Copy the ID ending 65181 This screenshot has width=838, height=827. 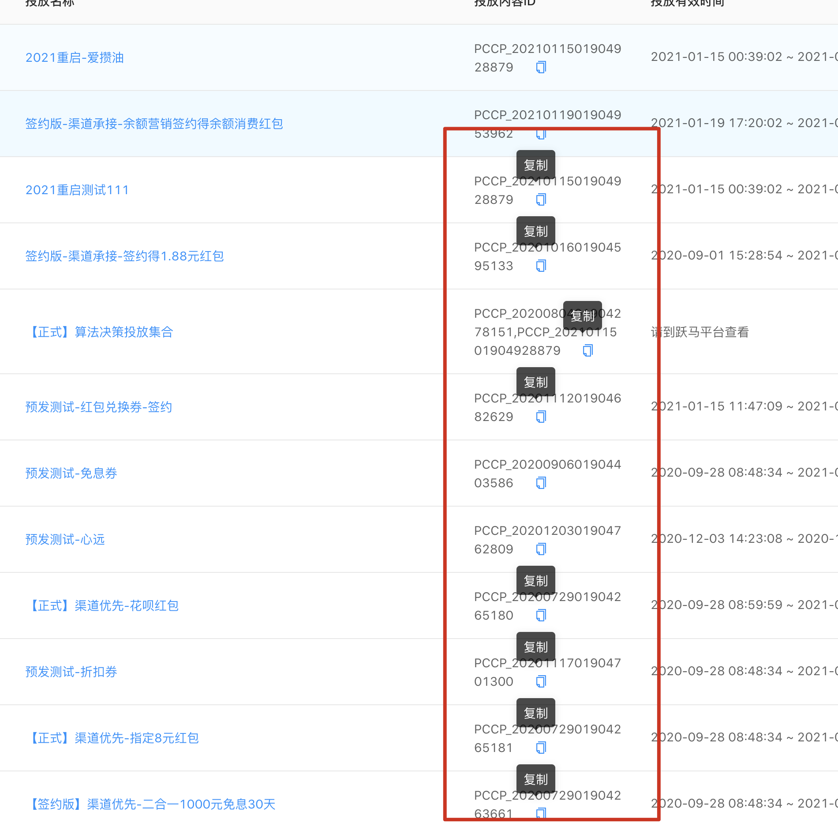[x=541, y=748]
